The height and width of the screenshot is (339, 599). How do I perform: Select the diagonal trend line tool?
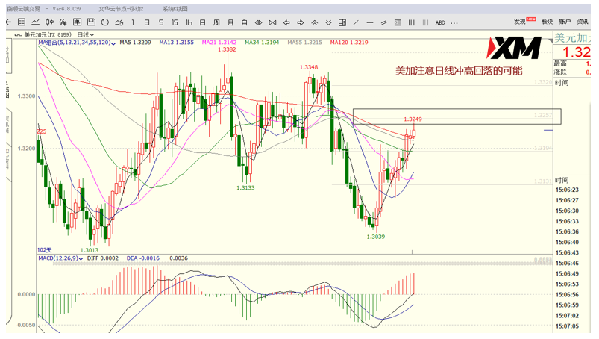click(x=356, y=22)
